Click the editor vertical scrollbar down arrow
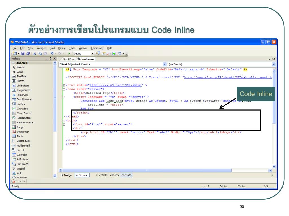This screenshot has width=289, height=216. click(x=274, y=166)
